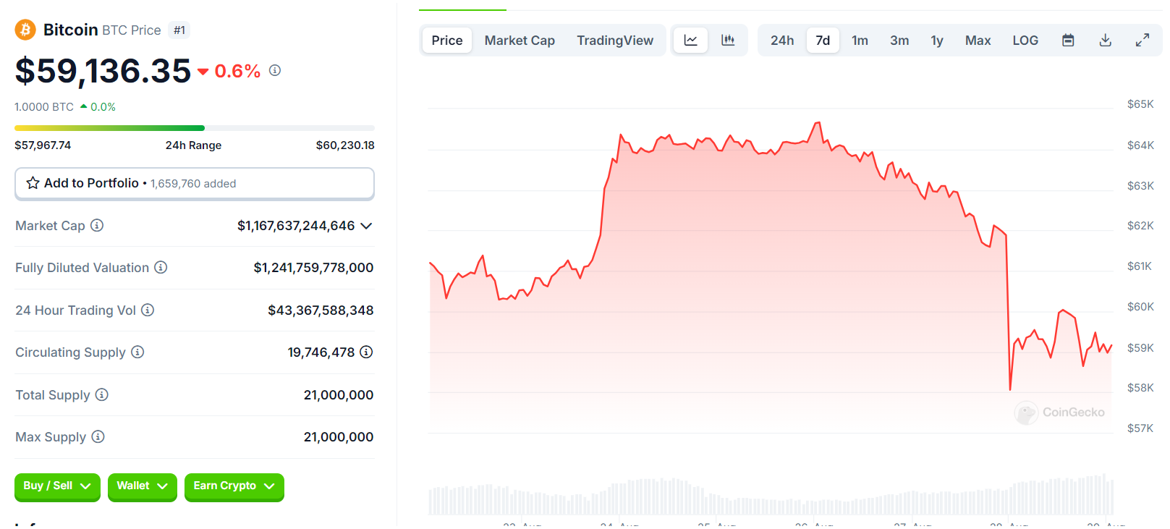Show Market Cap info tooltip icon

point(97,225)
